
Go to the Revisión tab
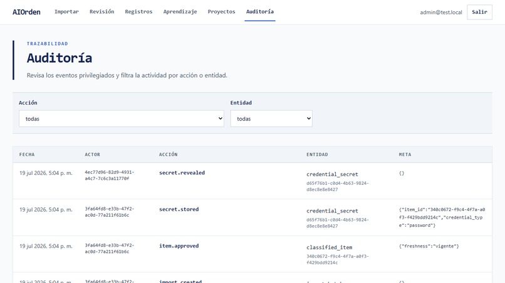coord(102,12)
